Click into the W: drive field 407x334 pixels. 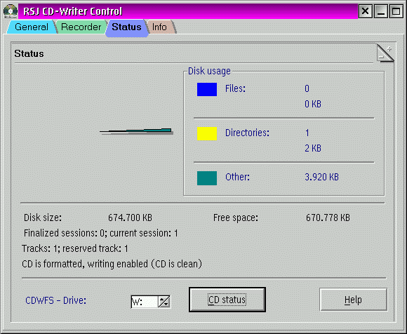click(x=145, y=302)
